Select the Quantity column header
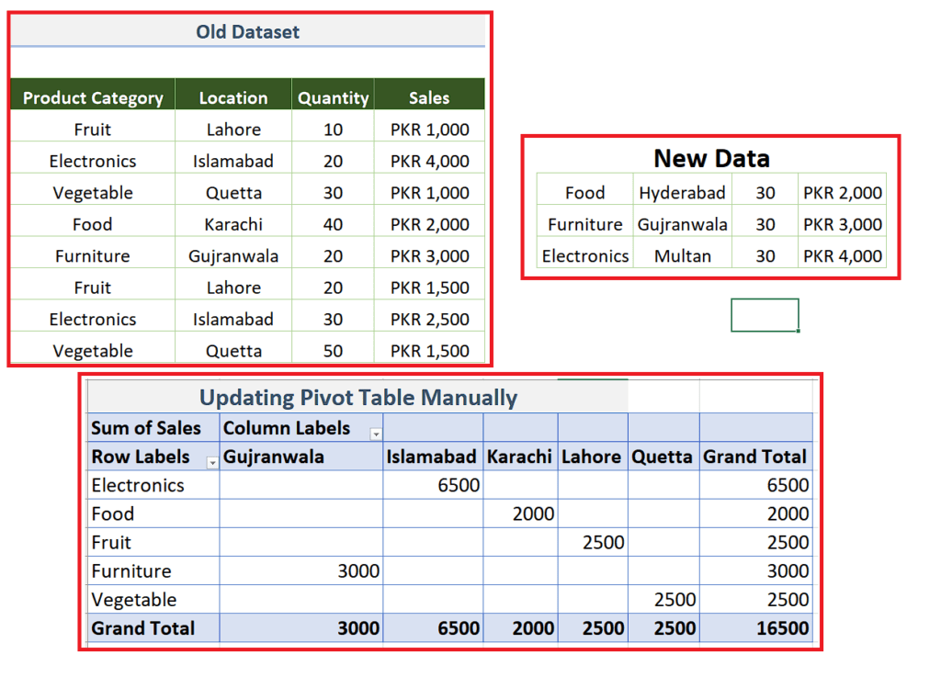 coord(333,96)
